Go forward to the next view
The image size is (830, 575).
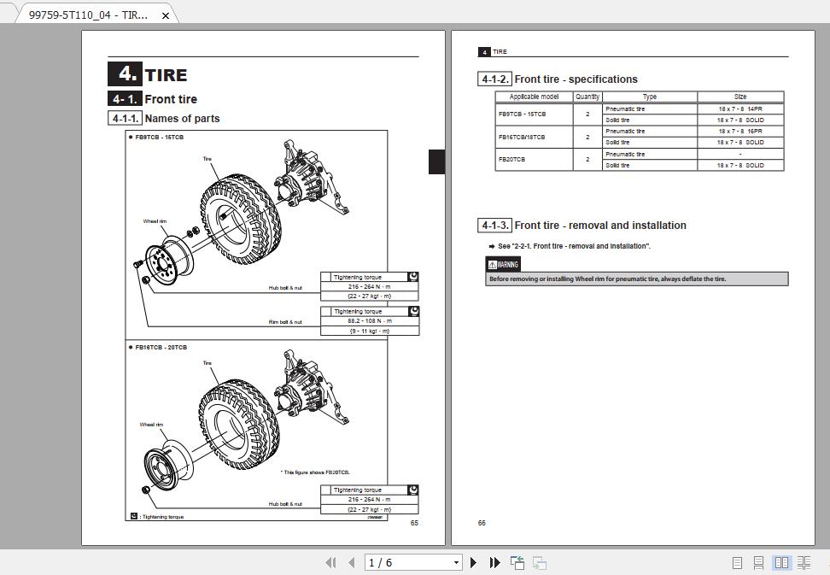(x=538, y=562)
